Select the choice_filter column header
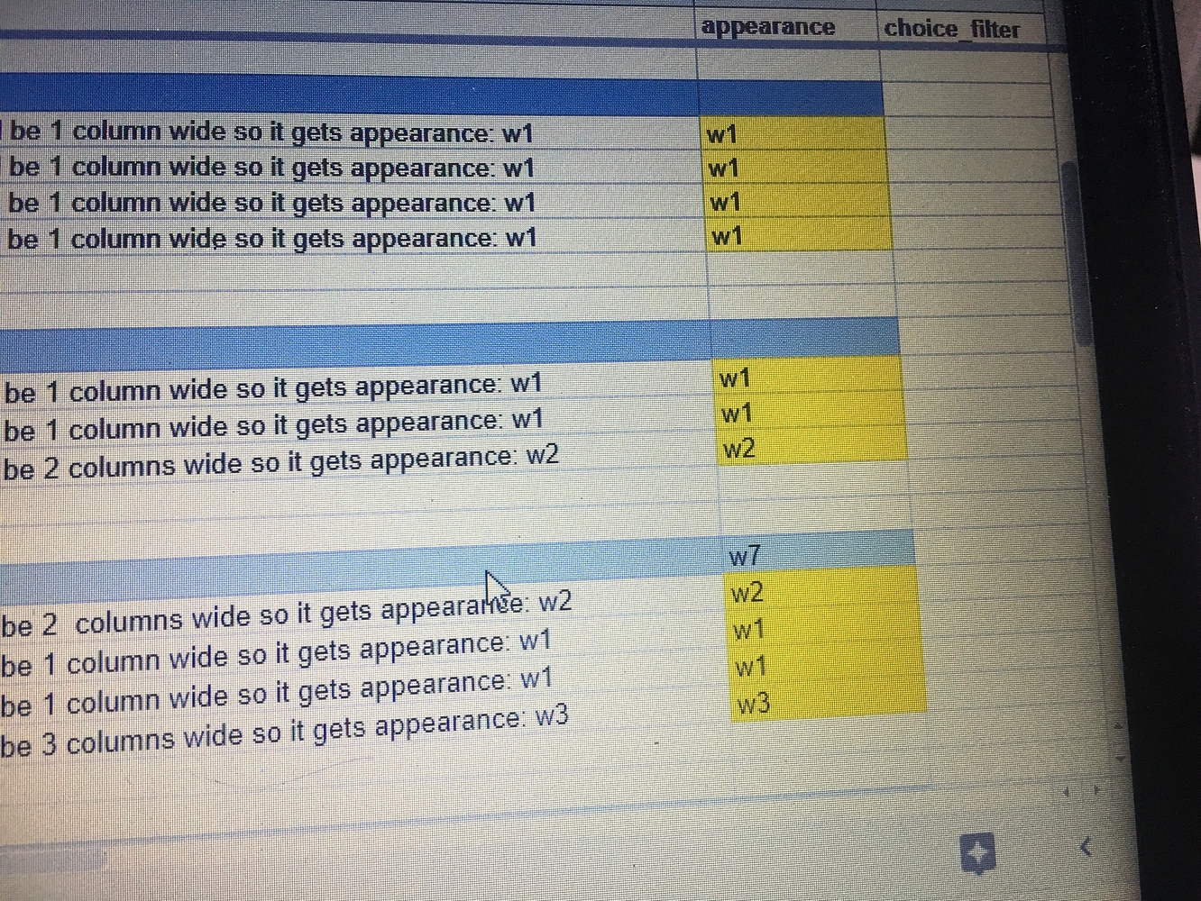Viewport: 1201px width, 901px height. [951, 28]
